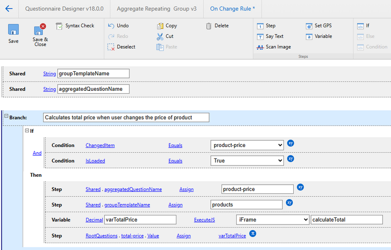
Task: Click xy icon beside product-price dropdown
Action: click(x=290, y=143)
